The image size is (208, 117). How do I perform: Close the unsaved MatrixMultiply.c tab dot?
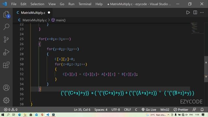point(49,13)
